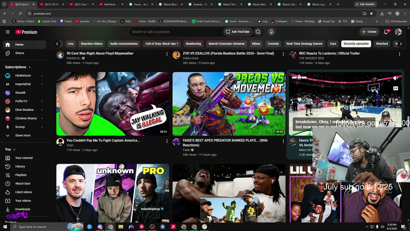
Task: Click the Ask Gemini button
Action: point(365,4)
